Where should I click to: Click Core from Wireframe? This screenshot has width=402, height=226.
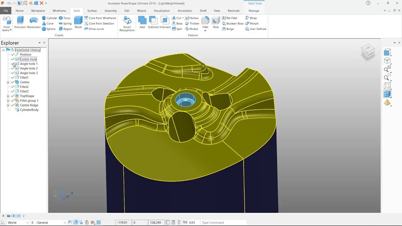(x=100, y=18)
